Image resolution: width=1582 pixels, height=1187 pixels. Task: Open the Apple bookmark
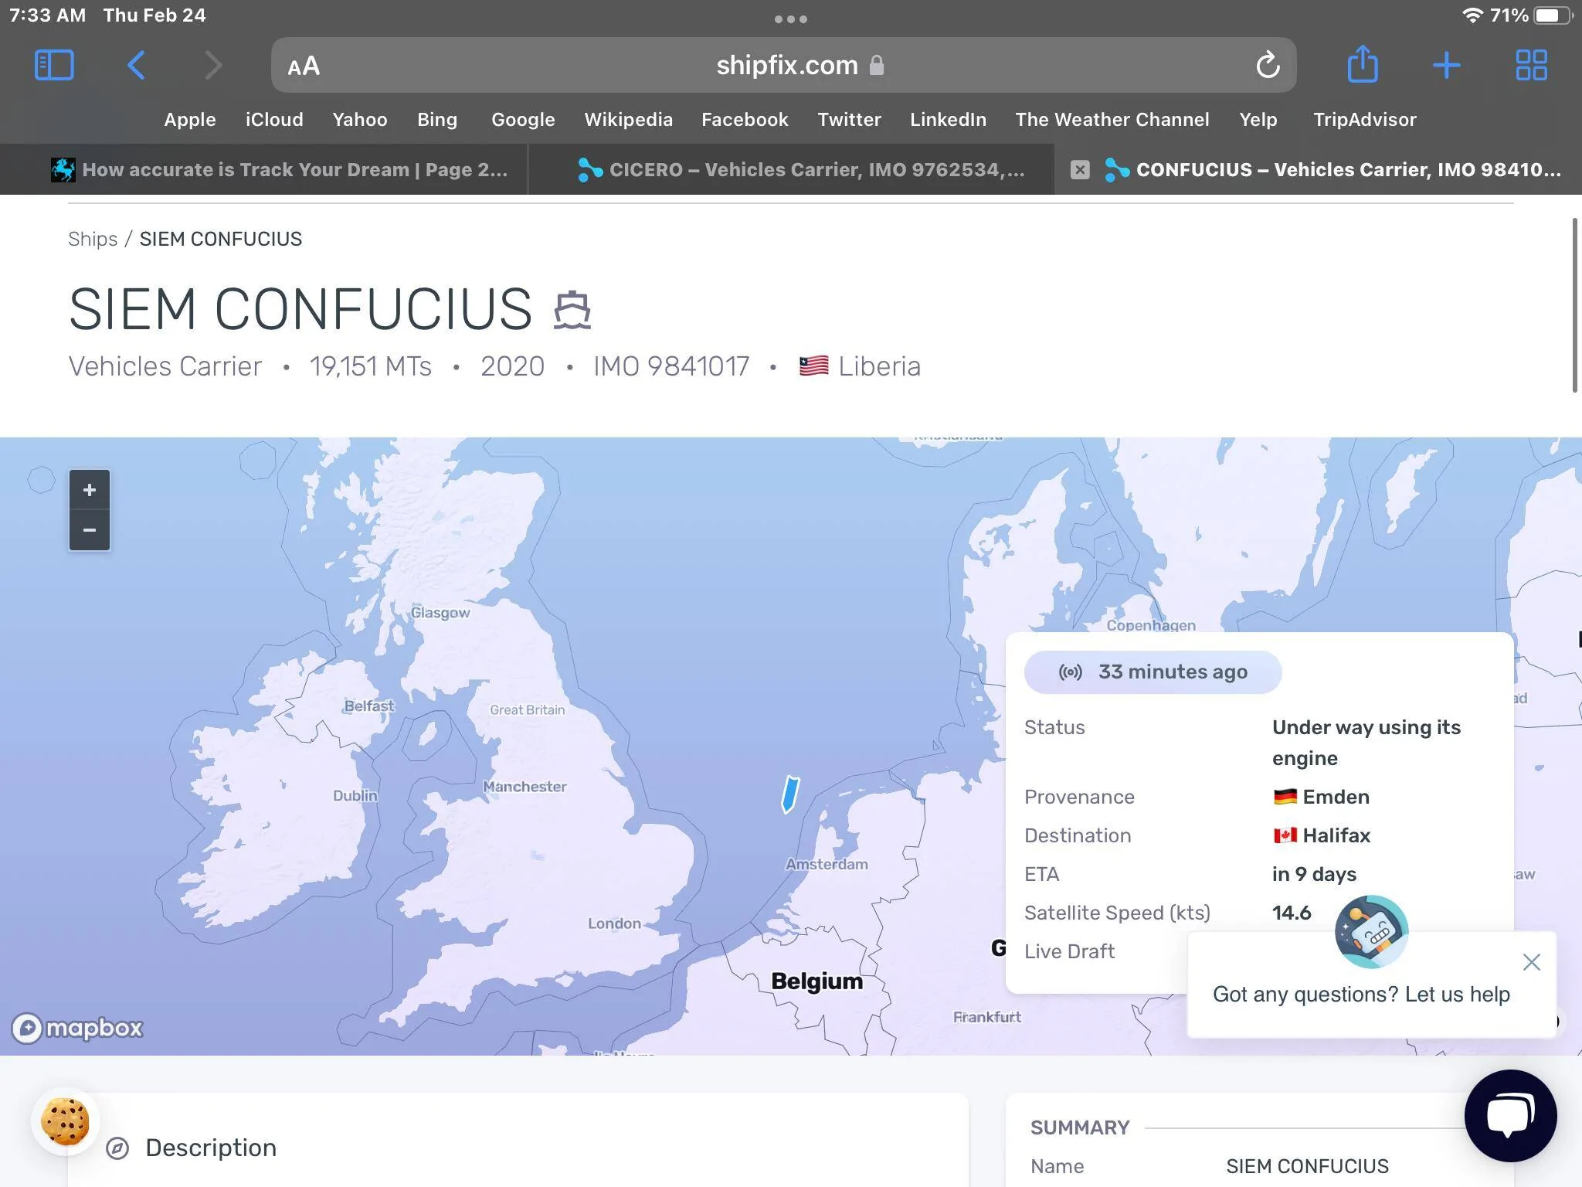click(x=190, y=120)
